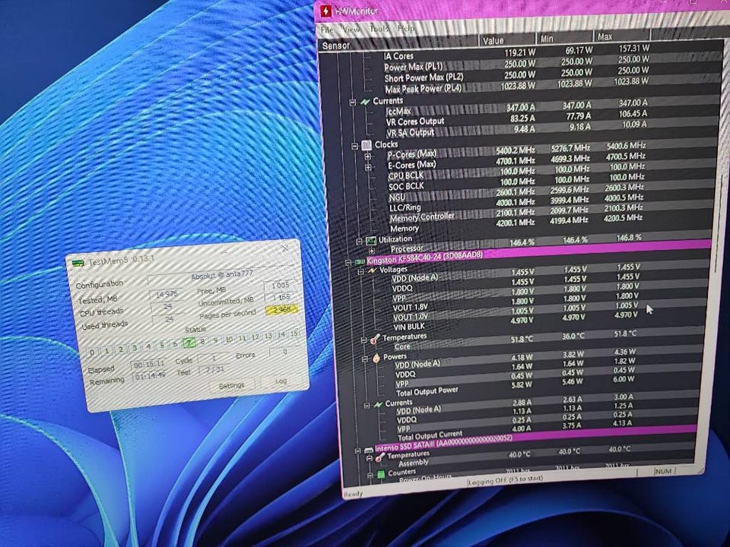Click the thermometer icon beside Temperatures above Assembly
The width and height of the screenshot is (730, 547).
coord(380,458)
